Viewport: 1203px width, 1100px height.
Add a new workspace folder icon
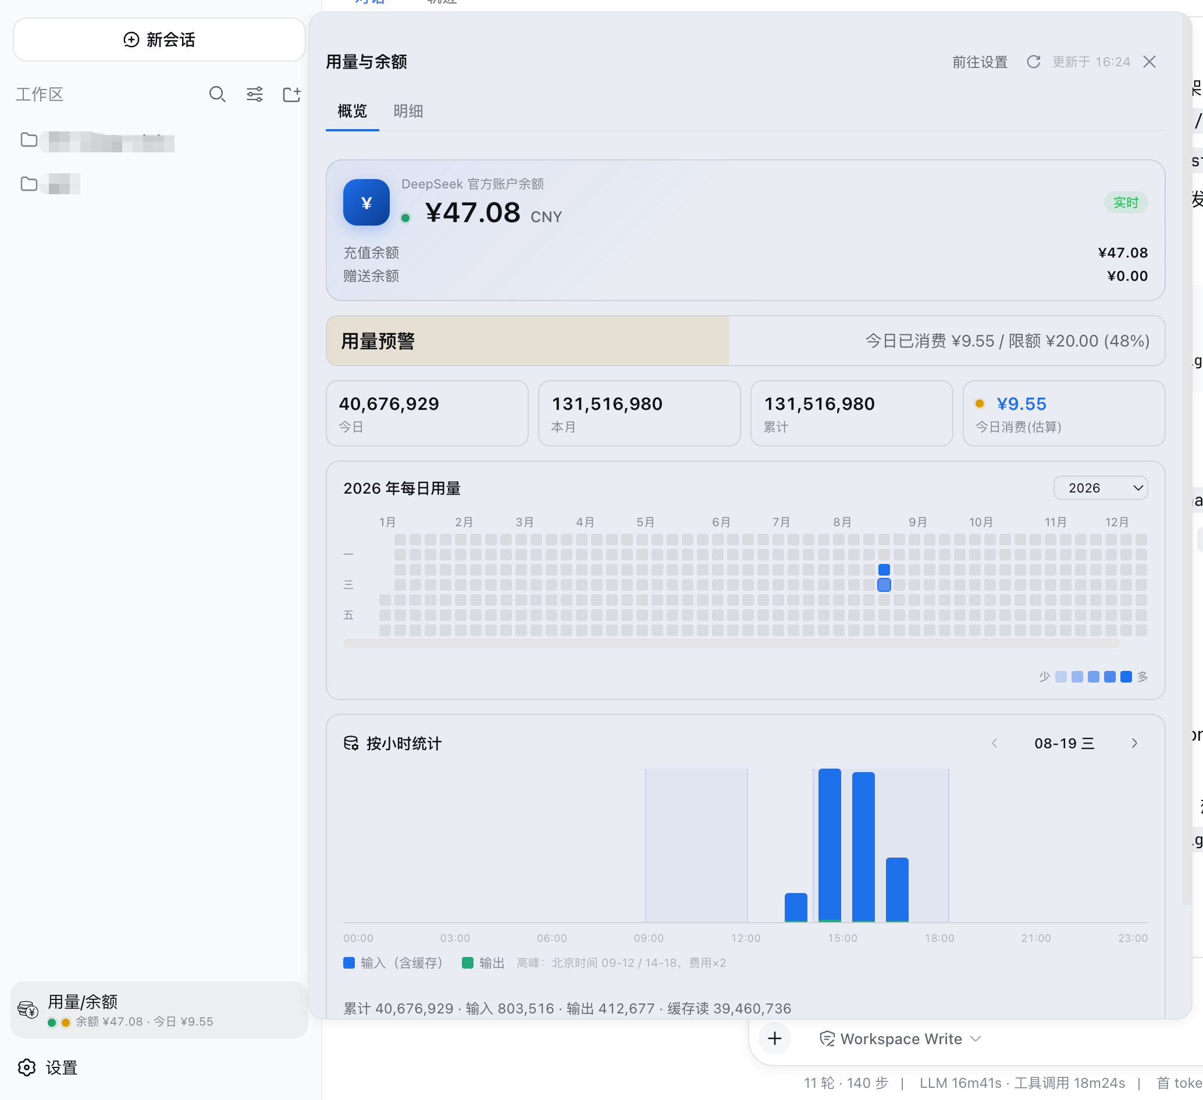tap(292, 94)
